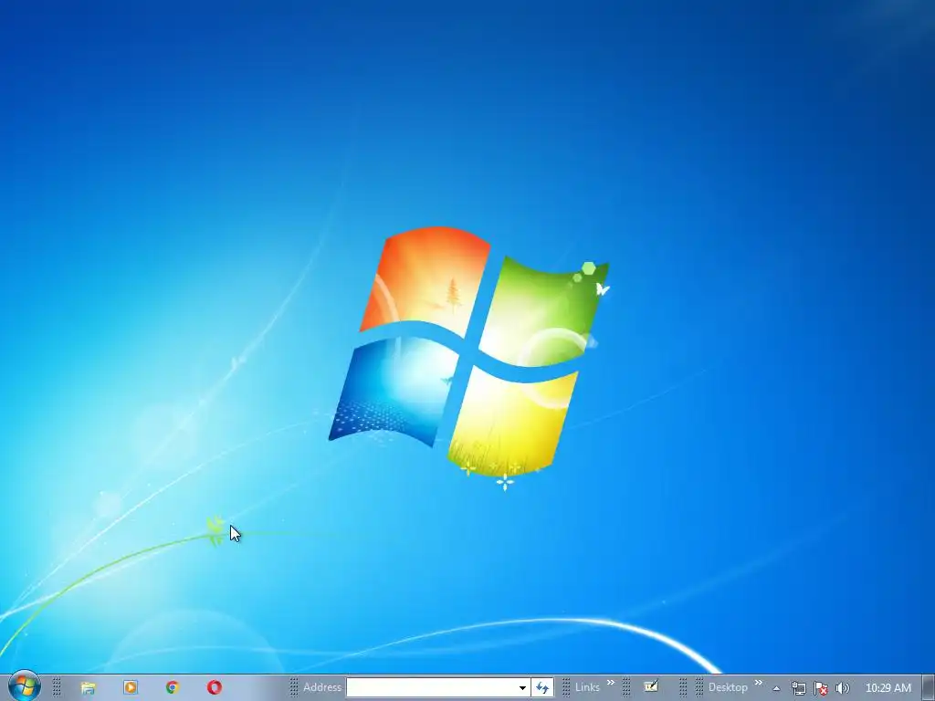This screenshot has width=935, height=701.
Task: Launch Windows Media Player from the taskbar
Action: (130, 687)
